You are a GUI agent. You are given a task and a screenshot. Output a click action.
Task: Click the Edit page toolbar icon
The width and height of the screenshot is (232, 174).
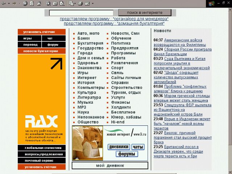(87, 3)
